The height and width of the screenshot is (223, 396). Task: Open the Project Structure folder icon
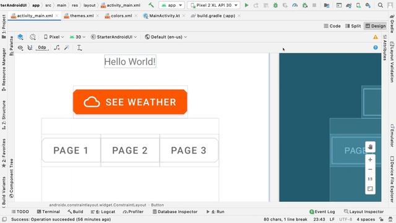(327, 5)
